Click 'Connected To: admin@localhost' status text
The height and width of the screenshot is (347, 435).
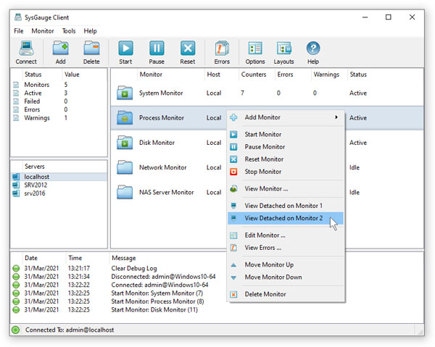pos(70,330)
